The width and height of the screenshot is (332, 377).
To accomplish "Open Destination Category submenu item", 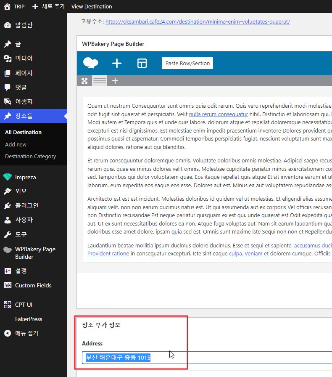I will [31, 157].
